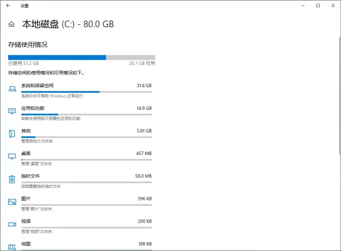Select the maps icon
This screenshot has width=341, height=251.
pos(12,247)
